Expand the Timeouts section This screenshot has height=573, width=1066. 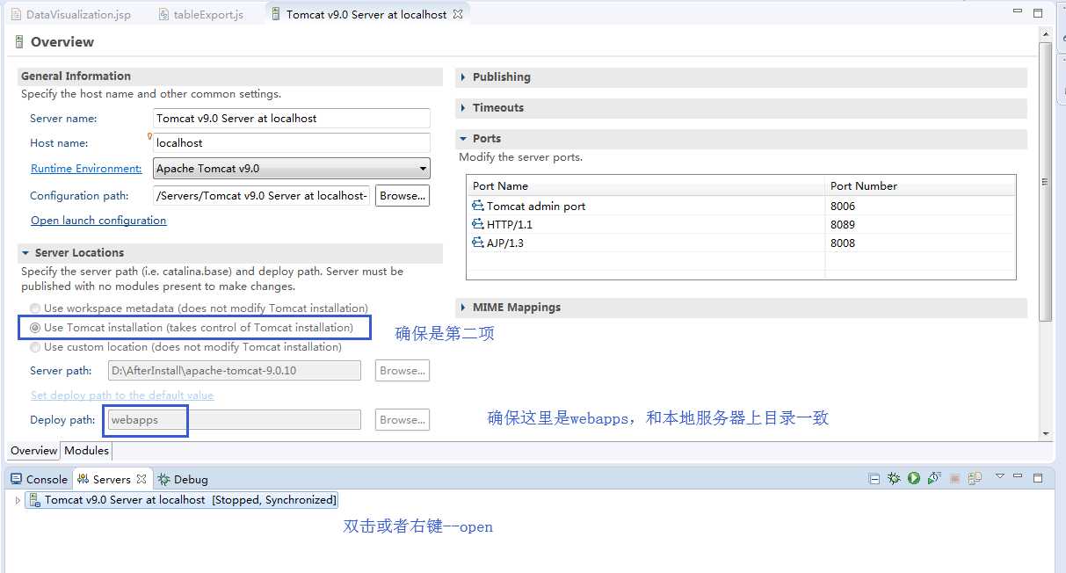[463, 108]
